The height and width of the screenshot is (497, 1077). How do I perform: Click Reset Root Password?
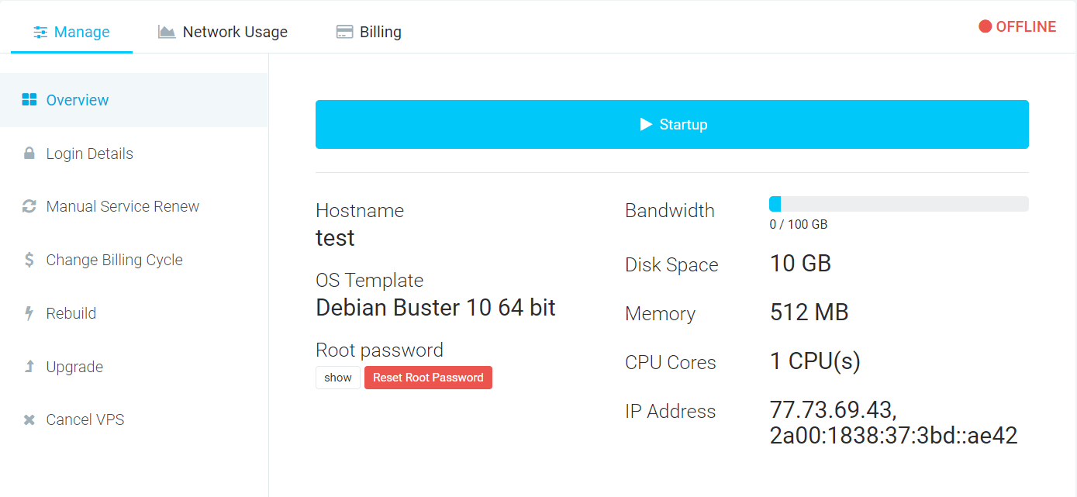pyautogui.click(x=428, y=378)
